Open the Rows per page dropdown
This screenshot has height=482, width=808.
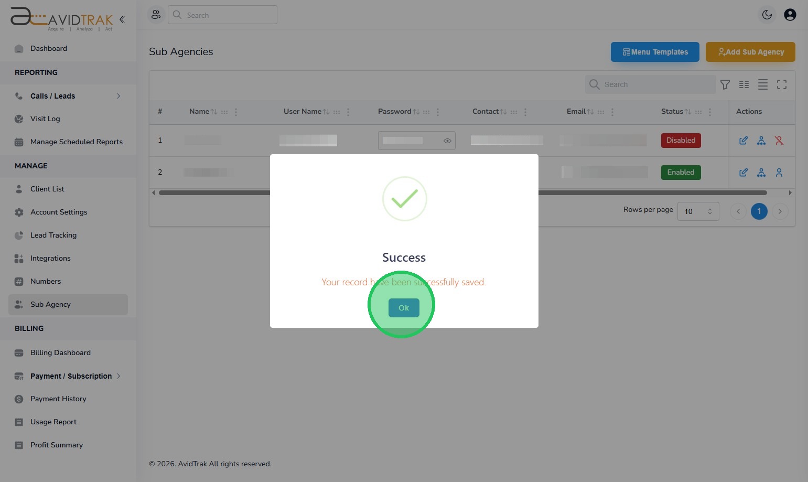pyautogui.click(x=698, y=211)
